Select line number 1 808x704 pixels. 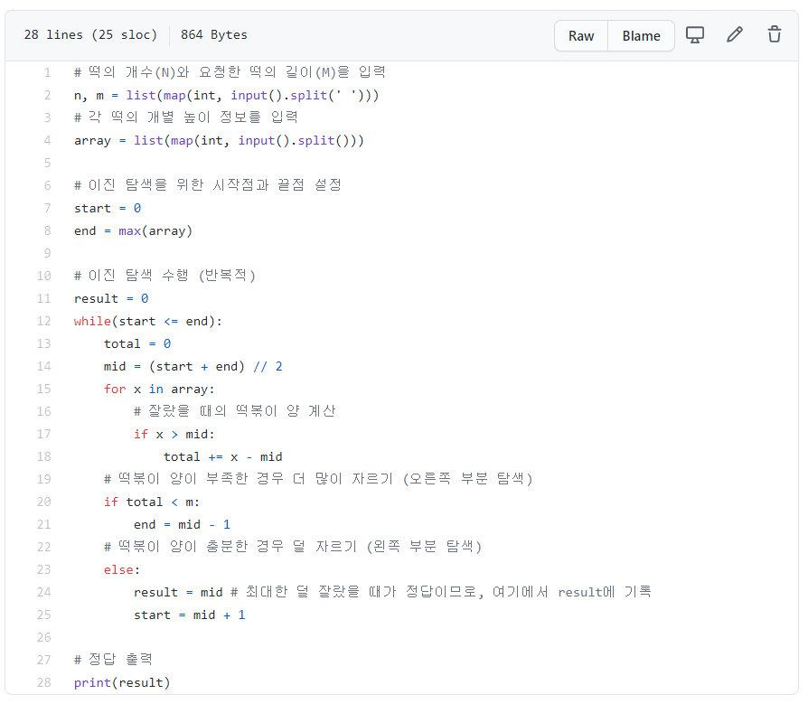coord(47,72)
